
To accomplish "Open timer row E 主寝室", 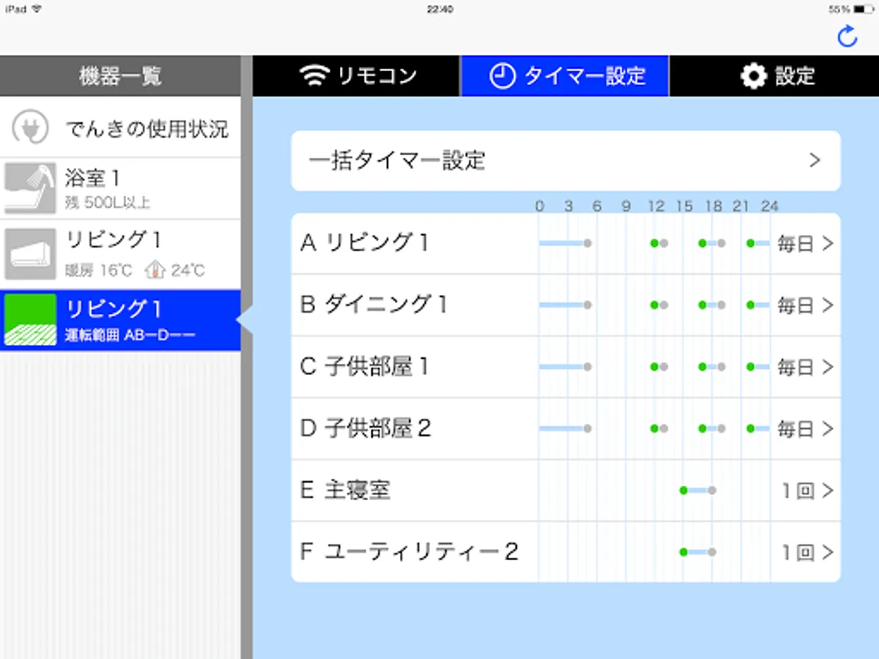I will coord(565,490).
